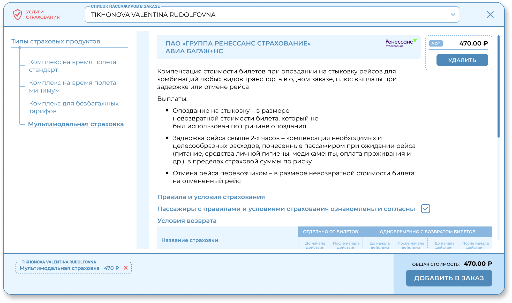Remove Мультимодальная страховка with red X
512x303 pixels.
[x=126, y=268]
